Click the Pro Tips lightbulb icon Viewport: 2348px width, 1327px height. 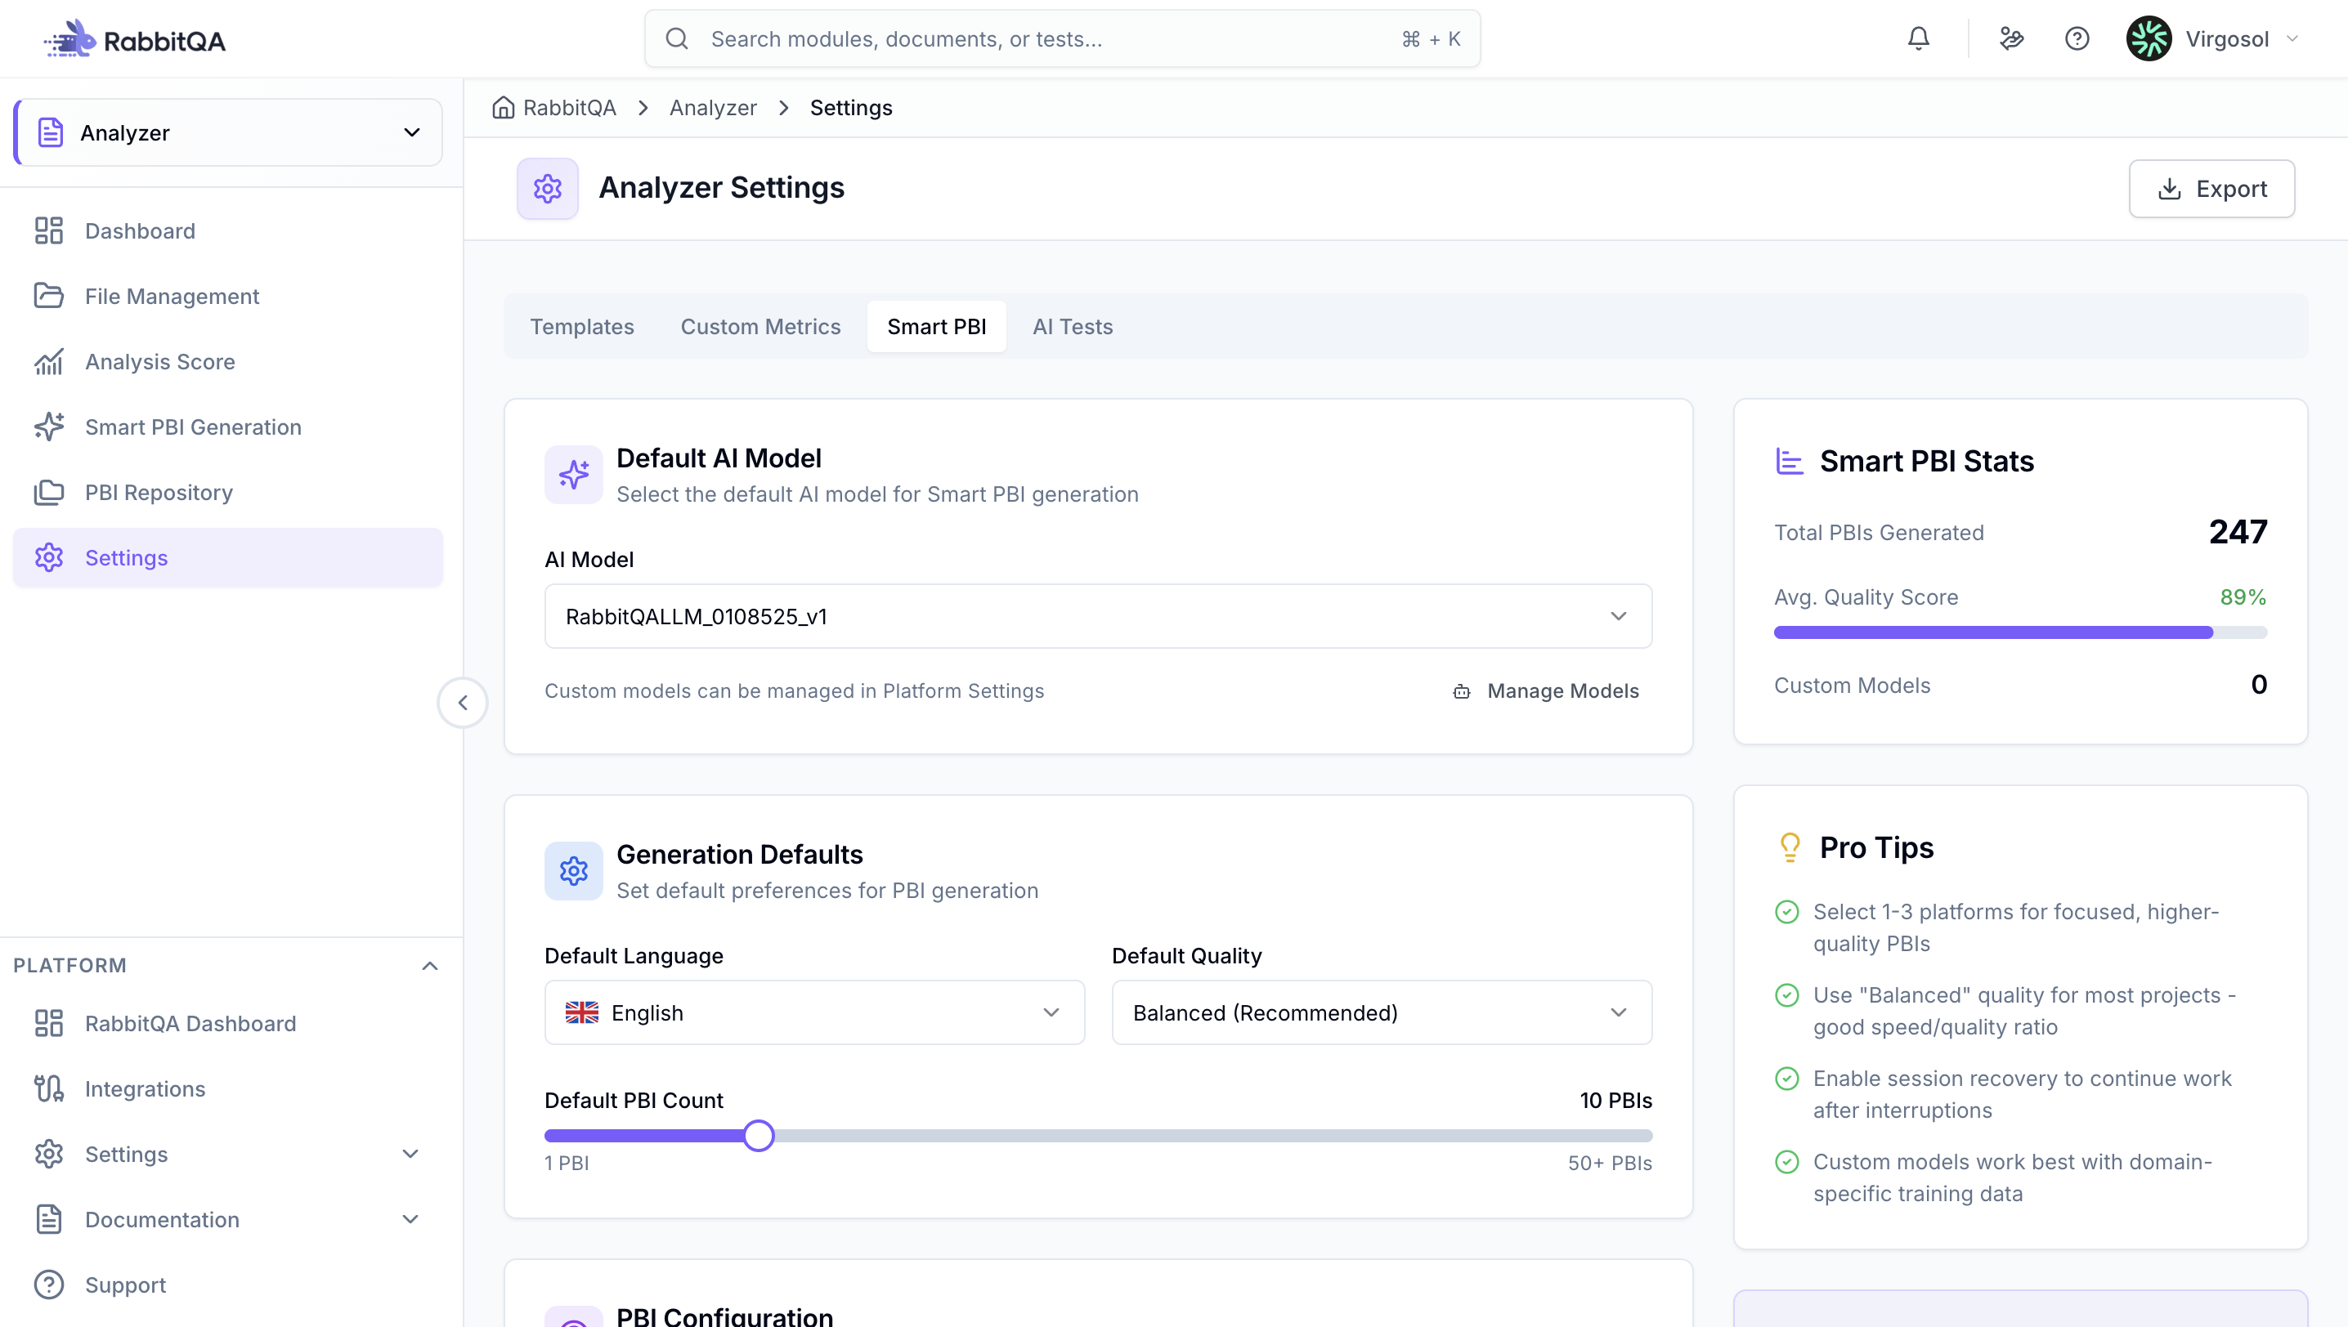pos(1790,847)
